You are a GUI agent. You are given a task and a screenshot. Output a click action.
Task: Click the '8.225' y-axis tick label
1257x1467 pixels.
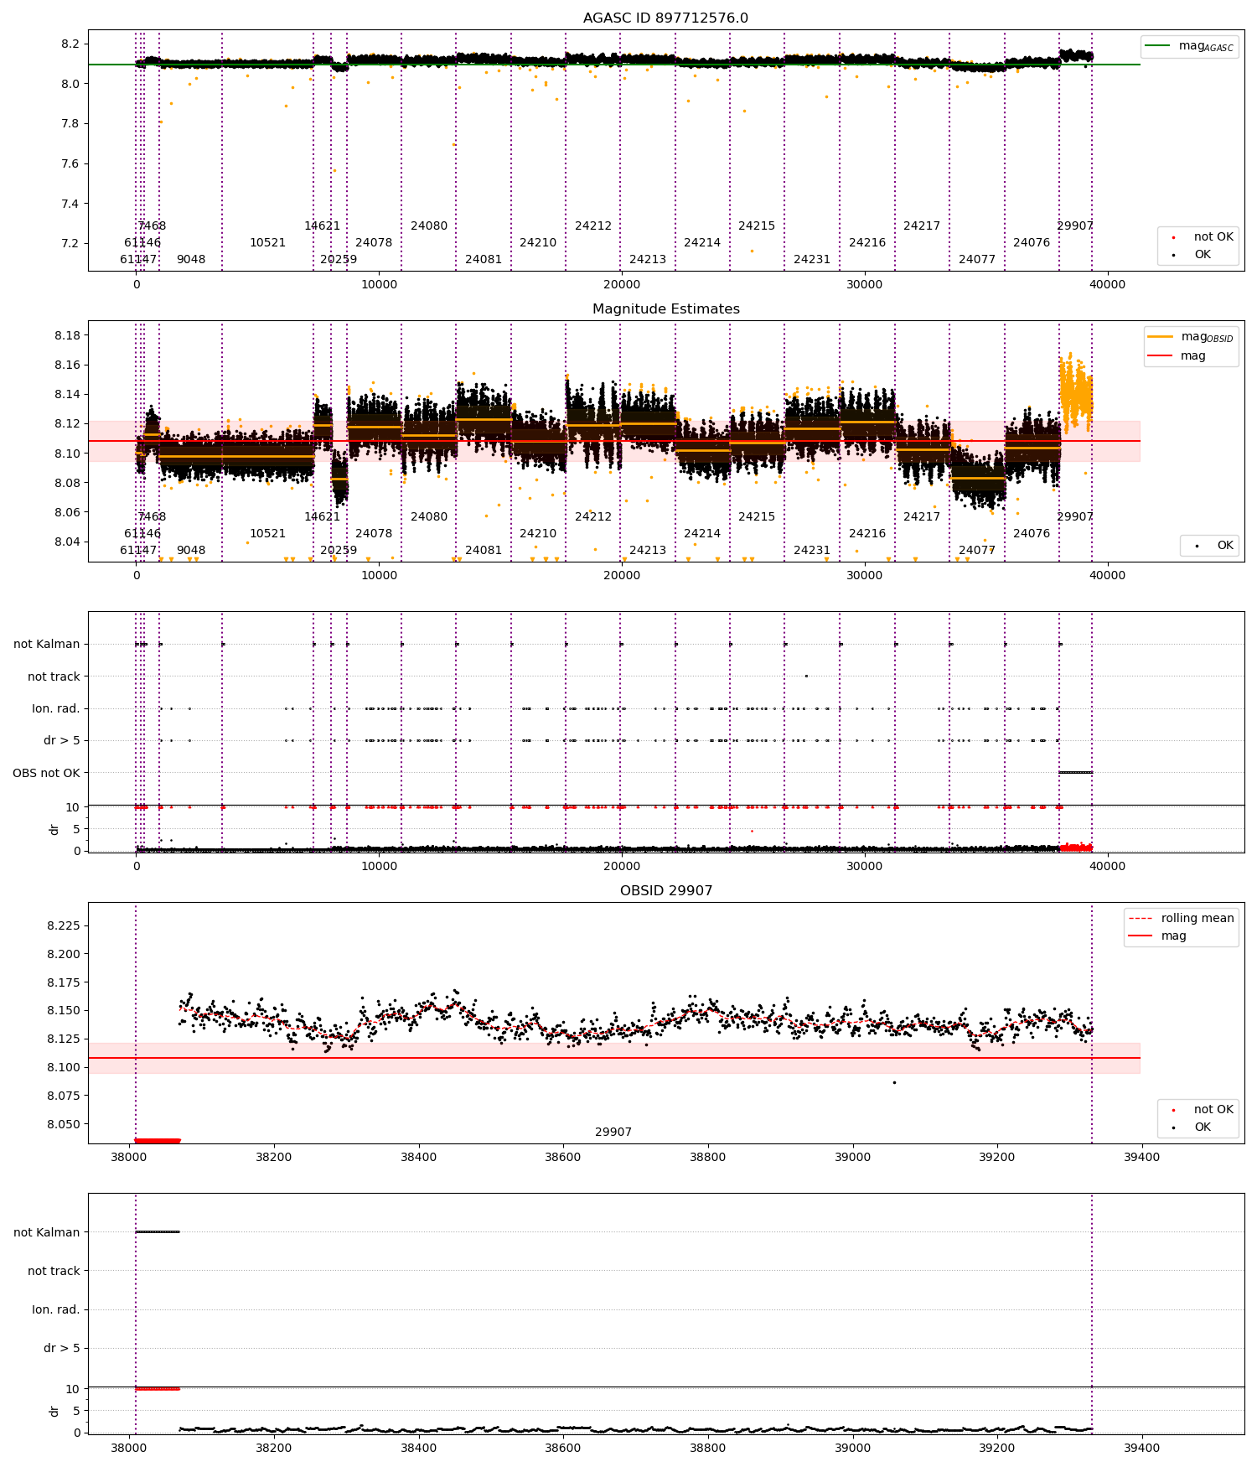[x=65, y=926]
